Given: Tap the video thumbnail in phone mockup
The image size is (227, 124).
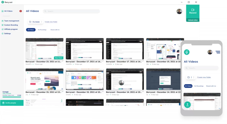Looking at the screenshot, I should (202, 101).
